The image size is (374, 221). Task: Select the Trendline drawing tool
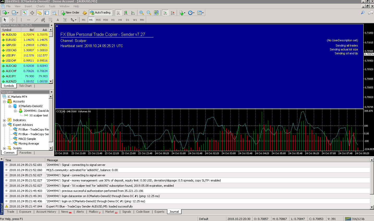tap(36, 20)
